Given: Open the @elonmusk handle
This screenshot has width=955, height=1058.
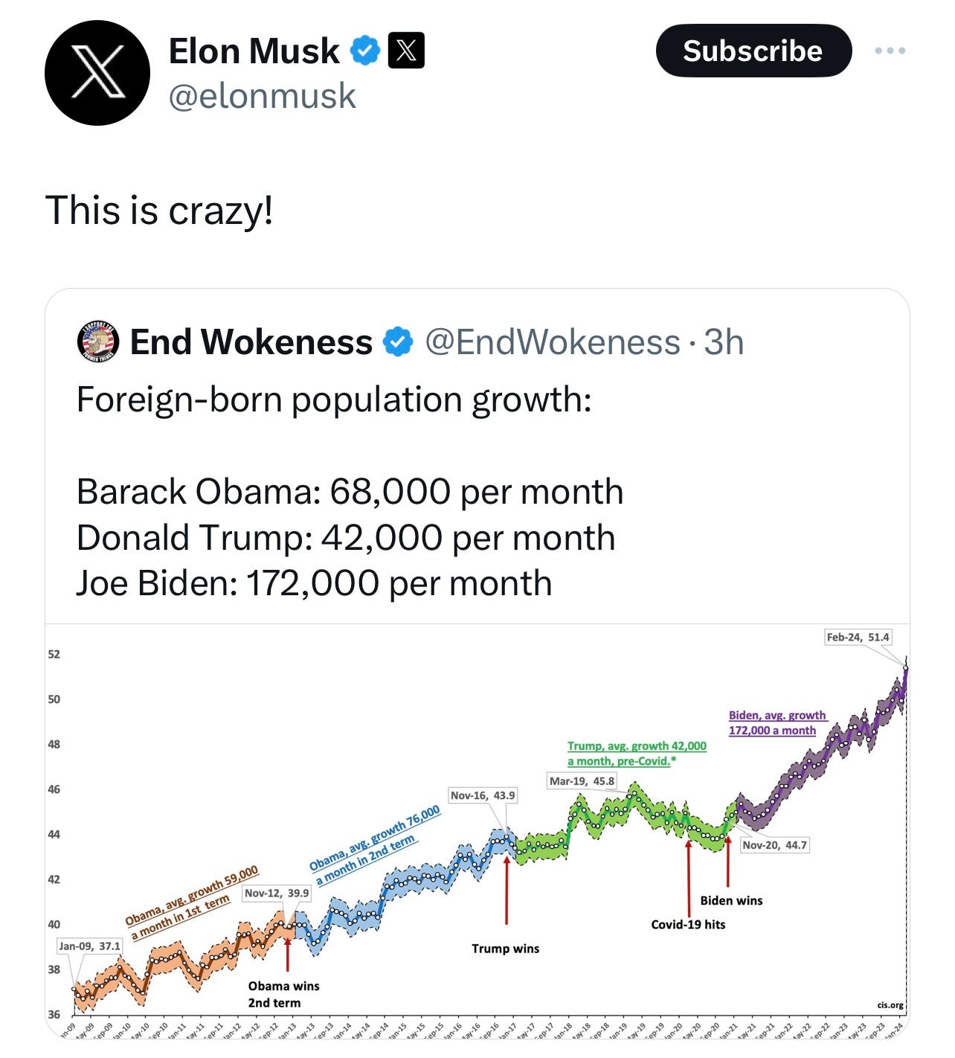Looking at the screenshot, I should (263, 96).
